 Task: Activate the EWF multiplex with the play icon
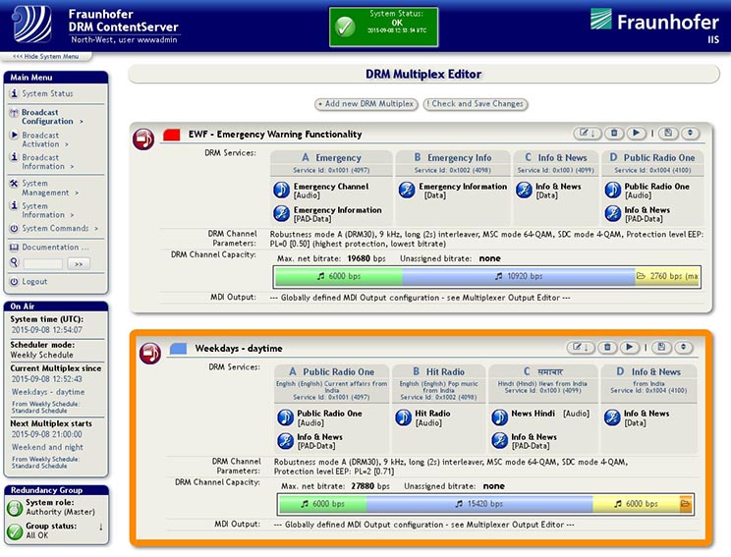tap(636, 134)
